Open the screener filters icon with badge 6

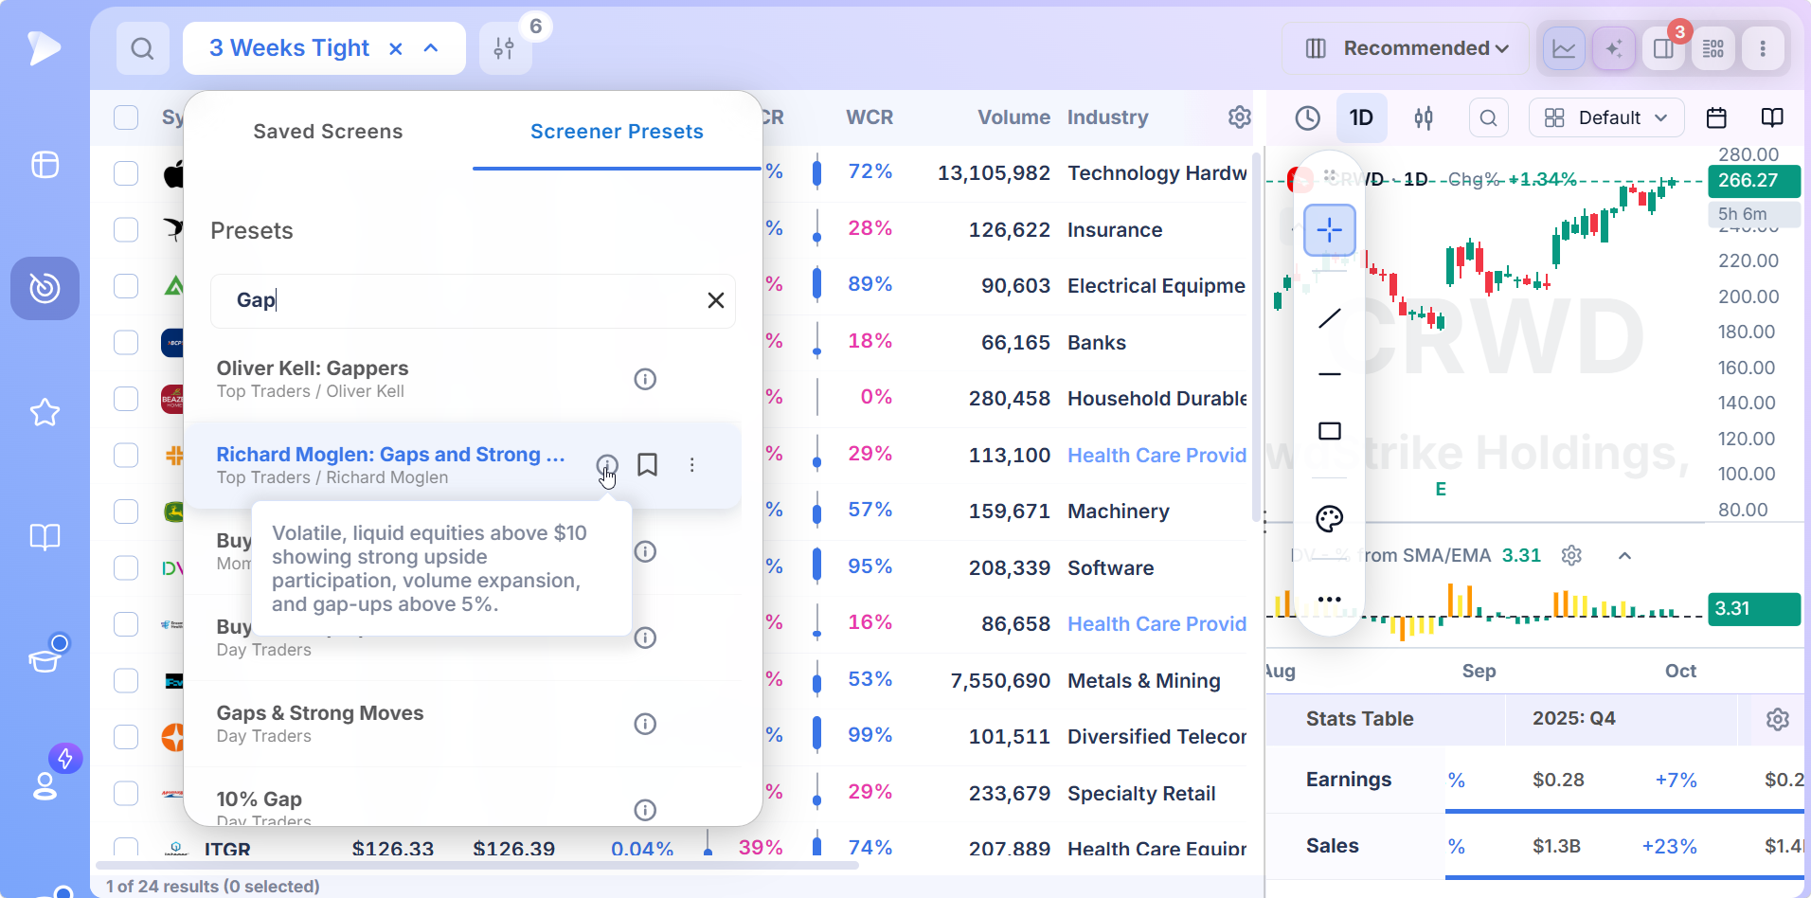(505, 48)
